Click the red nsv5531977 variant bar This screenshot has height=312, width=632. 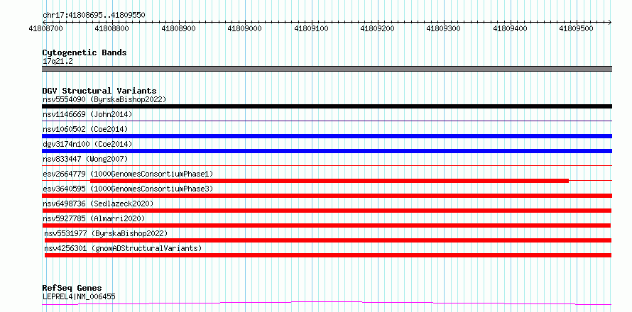coord(328,240)
